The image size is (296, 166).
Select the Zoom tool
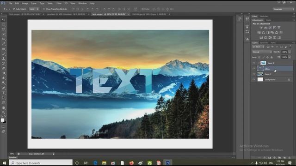tap(4, 113)
